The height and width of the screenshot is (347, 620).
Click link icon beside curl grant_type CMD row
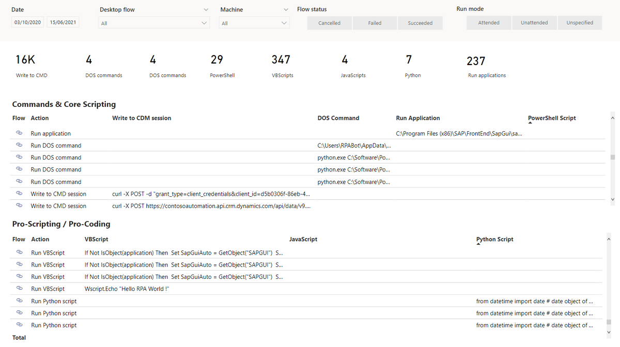(19, 194)
